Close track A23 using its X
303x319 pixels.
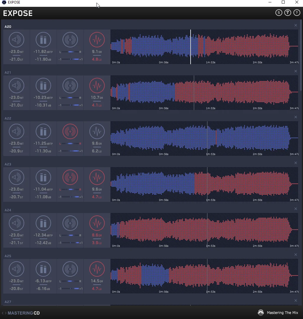coord(296,163)
